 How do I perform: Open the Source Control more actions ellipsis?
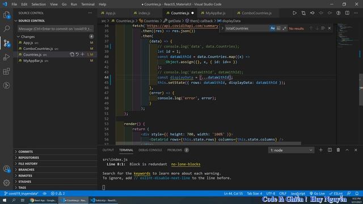tap(90, 13)
